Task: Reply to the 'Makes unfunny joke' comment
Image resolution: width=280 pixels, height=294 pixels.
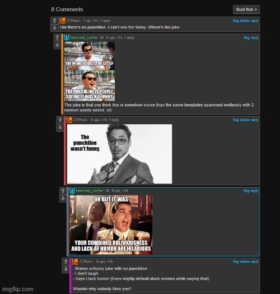Action: (x=254, y=262)
